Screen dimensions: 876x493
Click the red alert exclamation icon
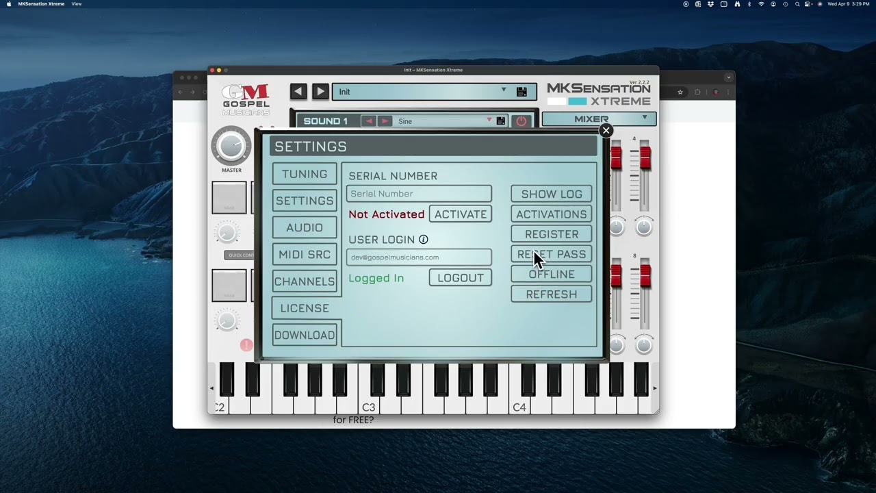point(246,345)
